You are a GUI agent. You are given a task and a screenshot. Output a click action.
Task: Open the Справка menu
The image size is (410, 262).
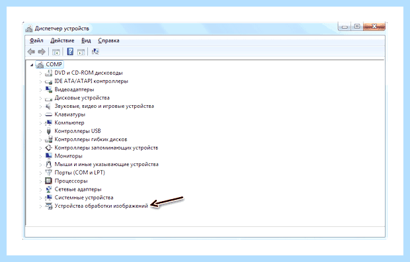(x=108, y=40)
